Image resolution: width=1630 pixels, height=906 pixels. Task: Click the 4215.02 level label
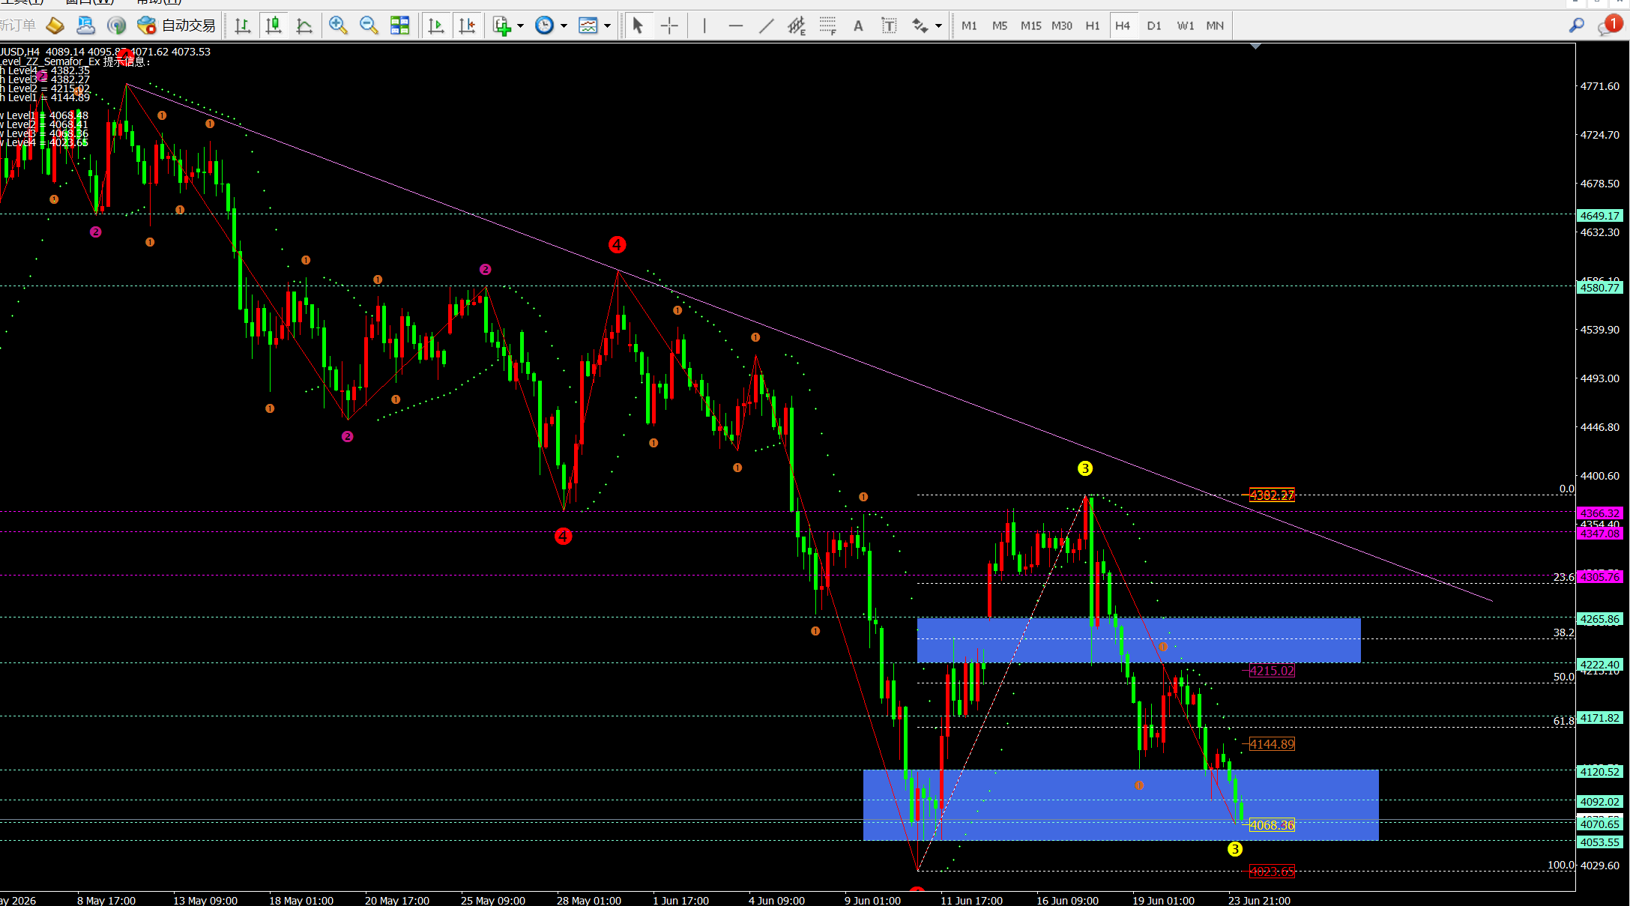point(1272,671)
